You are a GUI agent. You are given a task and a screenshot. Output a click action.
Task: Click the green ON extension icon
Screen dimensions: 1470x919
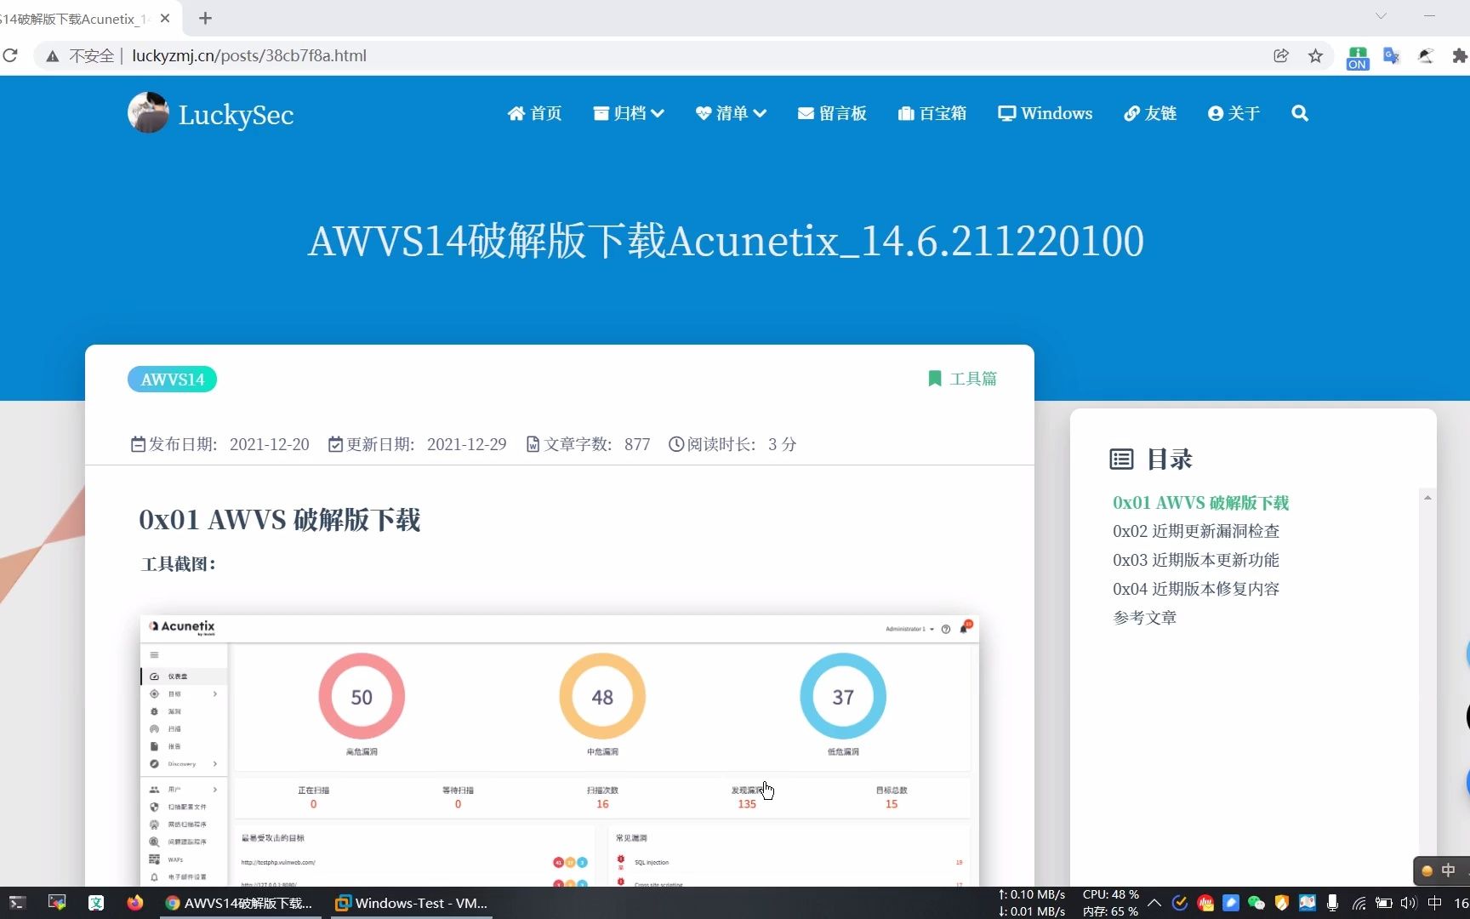(1356, 55)
